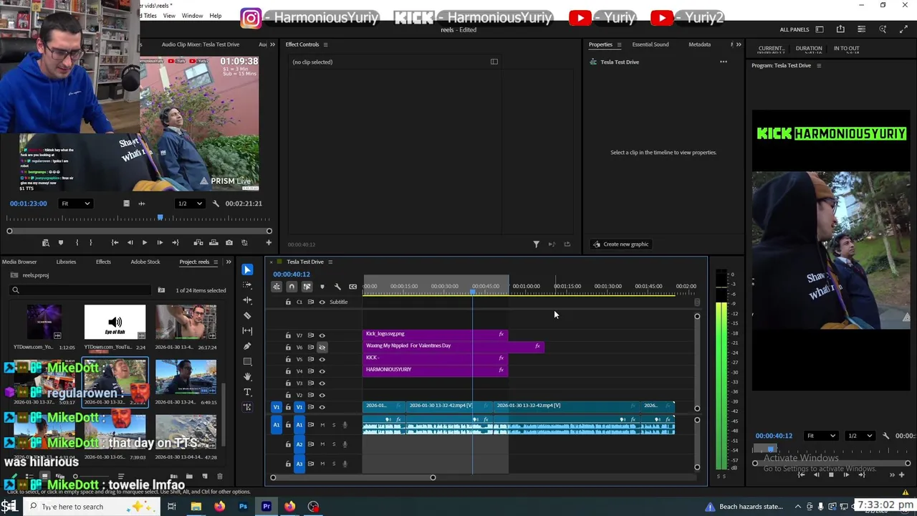
Task: Click the timeline Add Marker icon
Action: click(x=322, y=287)
